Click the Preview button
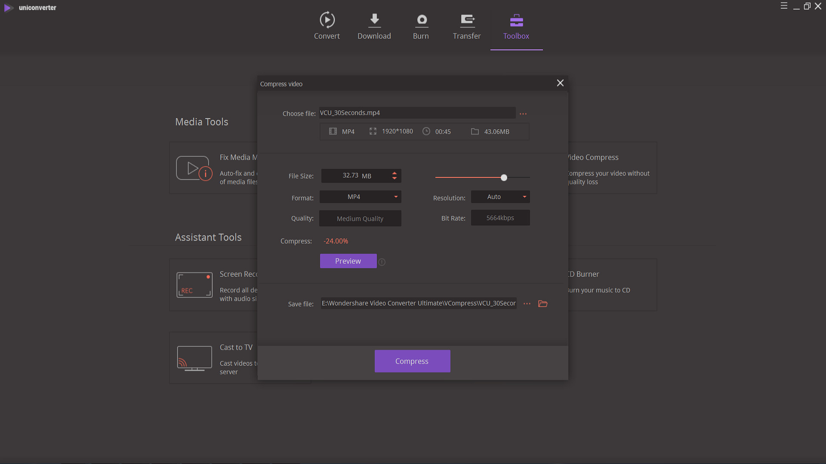 [x=348, y=261]
